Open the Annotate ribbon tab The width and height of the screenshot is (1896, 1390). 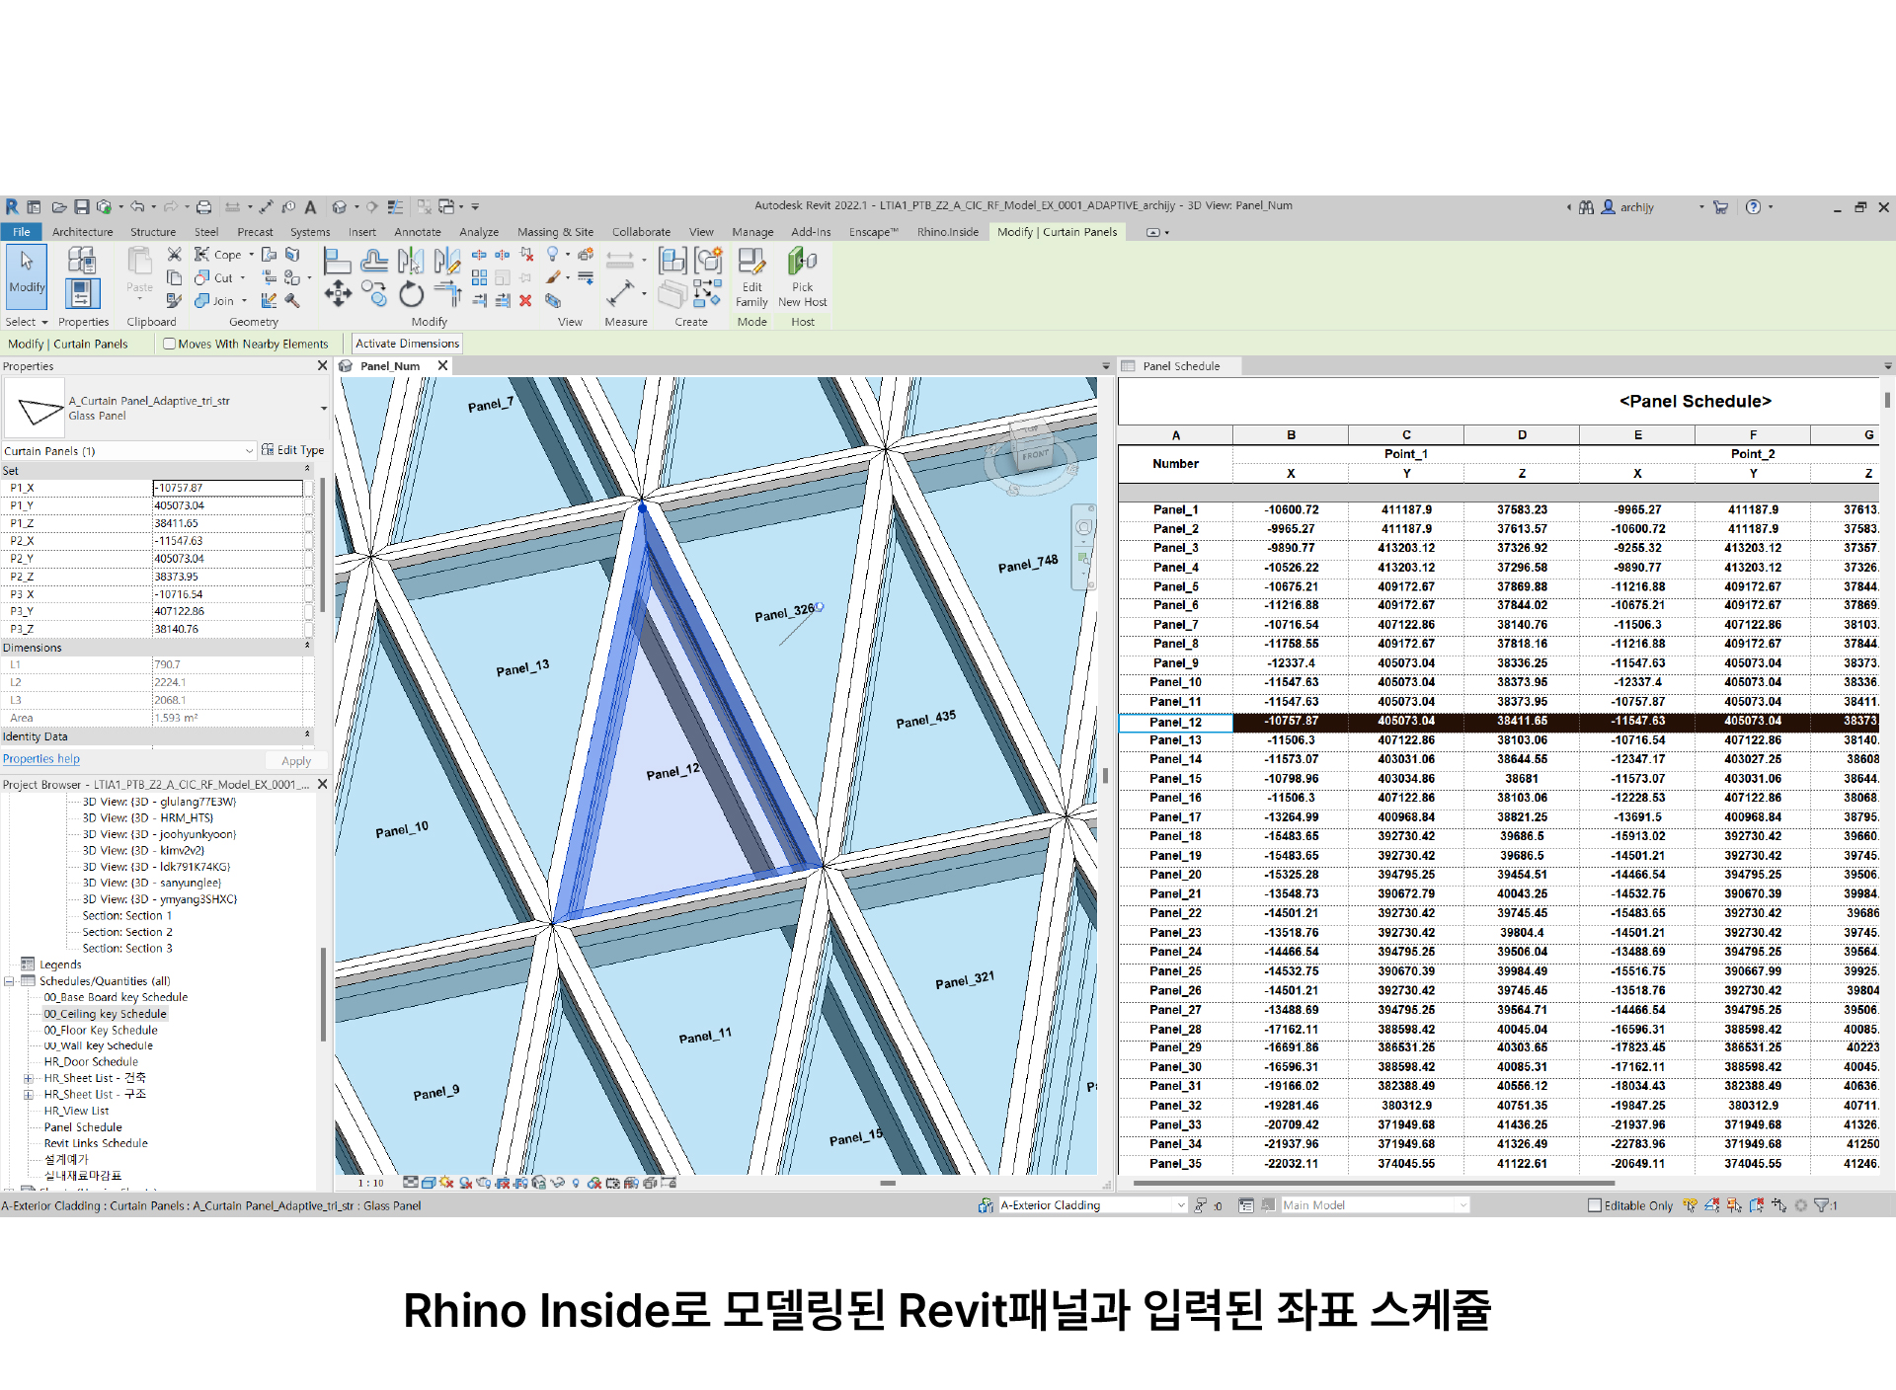tap(418, 232)
